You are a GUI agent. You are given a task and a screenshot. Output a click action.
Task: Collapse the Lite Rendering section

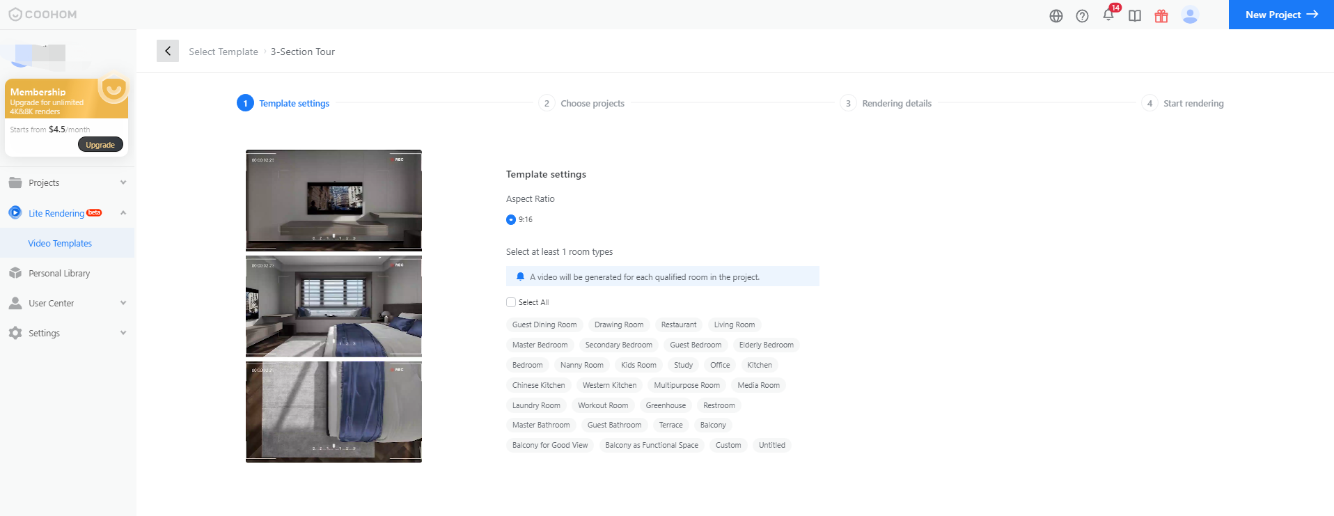pos(123,213)
